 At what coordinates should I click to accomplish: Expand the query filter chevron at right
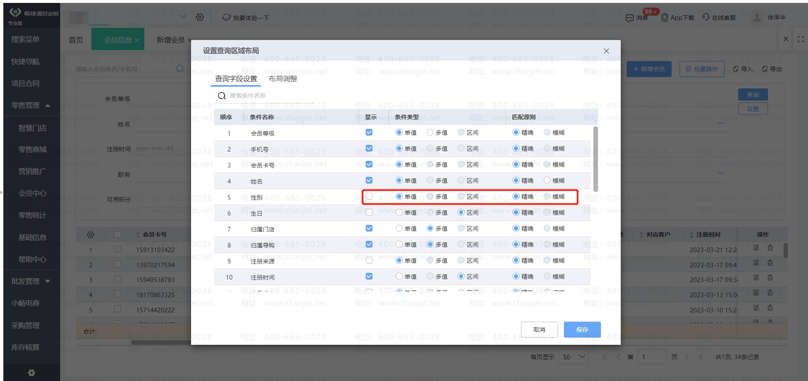click(721, 173)
